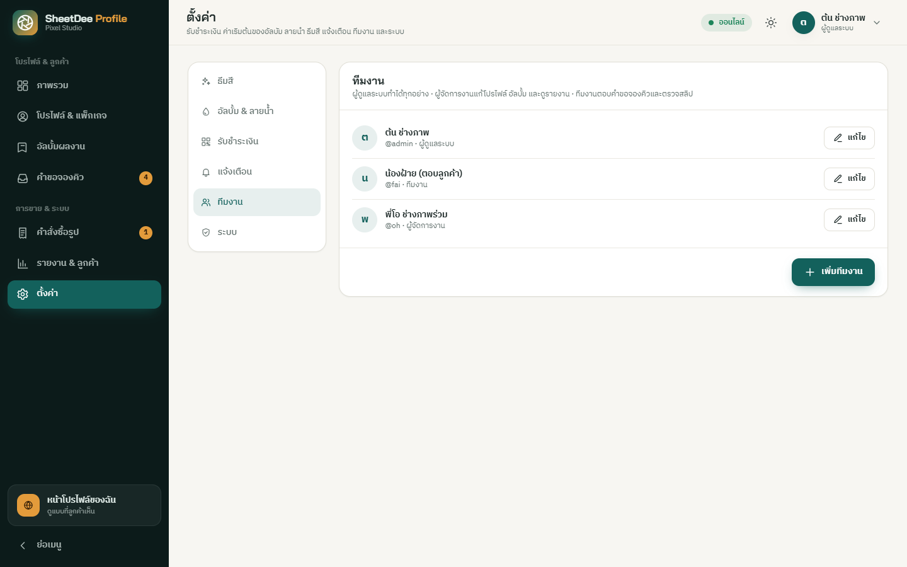This screenshot has height=567, width=907.
Task: Collapse the sidebar with ย่อเมนู
Action: coord(84,545)
